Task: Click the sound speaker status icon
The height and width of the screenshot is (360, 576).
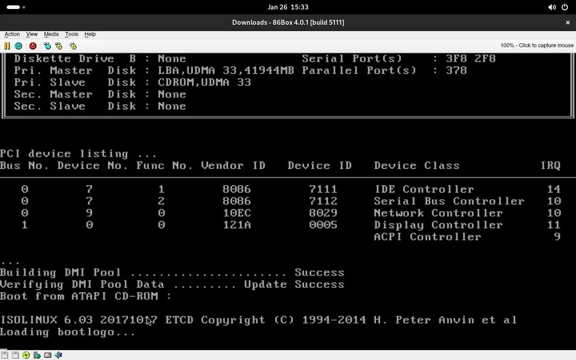Action: (58, 355)
